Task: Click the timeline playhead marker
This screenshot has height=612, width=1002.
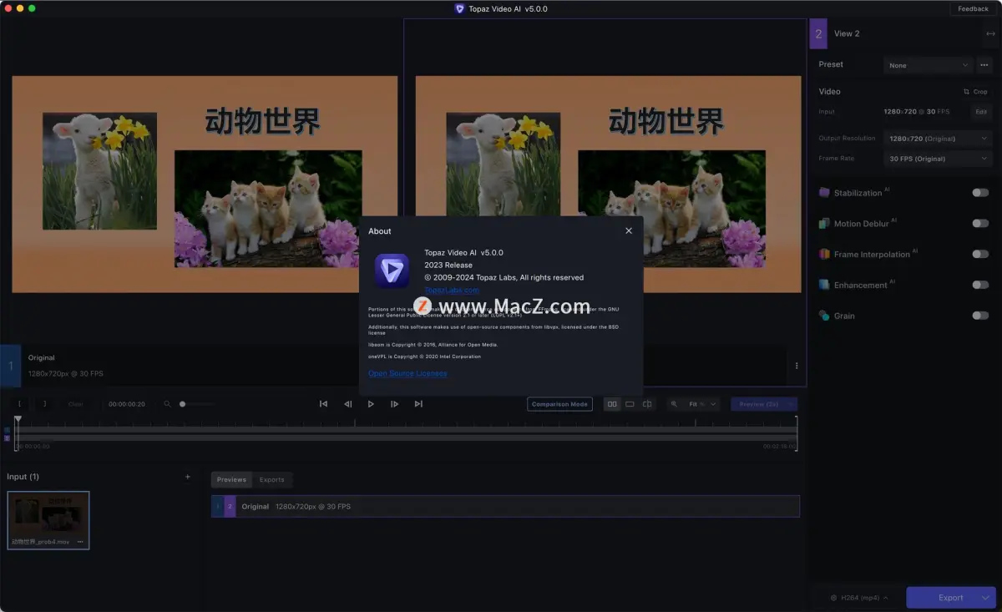Action: point(18,419)
